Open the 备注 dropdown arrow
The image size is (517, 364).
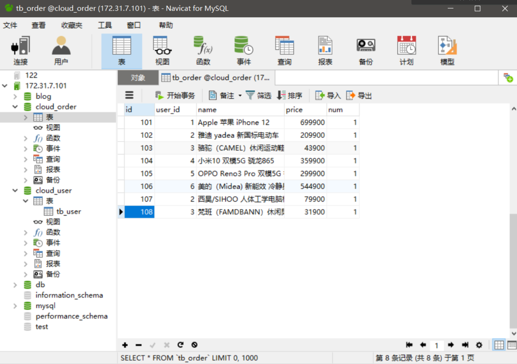[240, 95]
